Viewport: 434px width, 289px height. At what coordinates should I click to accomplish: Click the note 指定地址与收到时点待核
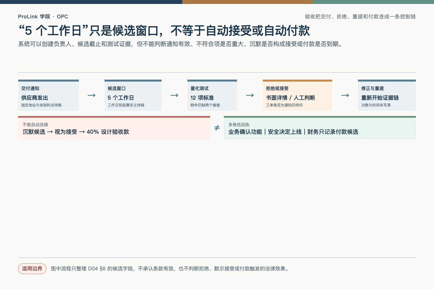pos(41,105)
